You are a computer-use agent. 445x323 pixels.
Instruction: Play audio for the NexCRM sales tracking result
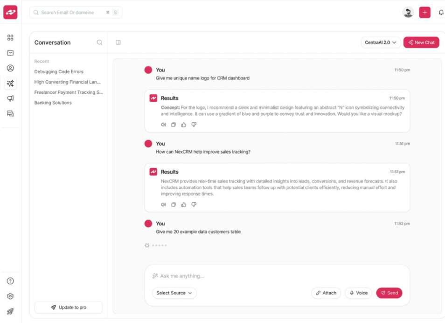point(163,204)
